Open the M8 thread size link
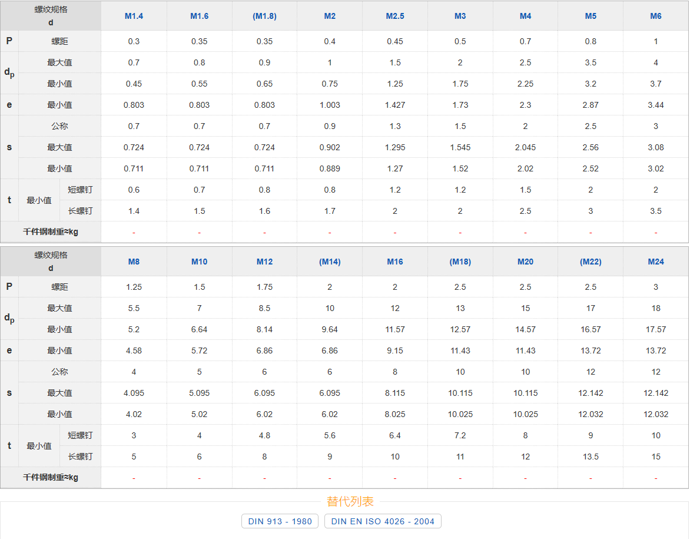 [134, 262]
